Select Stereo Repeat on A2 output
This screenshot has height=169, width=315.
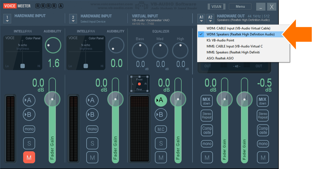(262, 116)
